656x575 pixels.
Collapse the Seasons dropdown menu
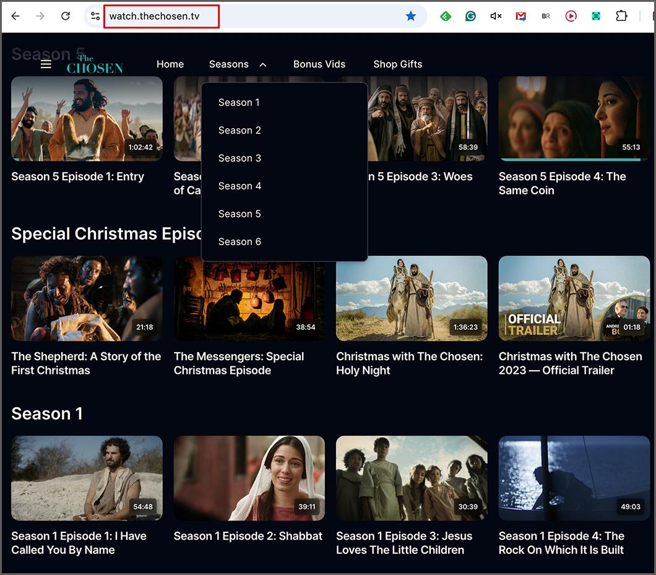(238, 64)
